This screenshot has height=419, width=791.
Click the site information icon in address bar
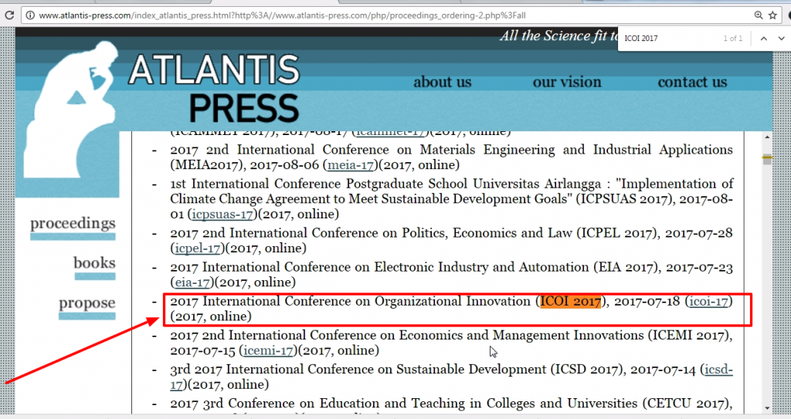point(29,15)
